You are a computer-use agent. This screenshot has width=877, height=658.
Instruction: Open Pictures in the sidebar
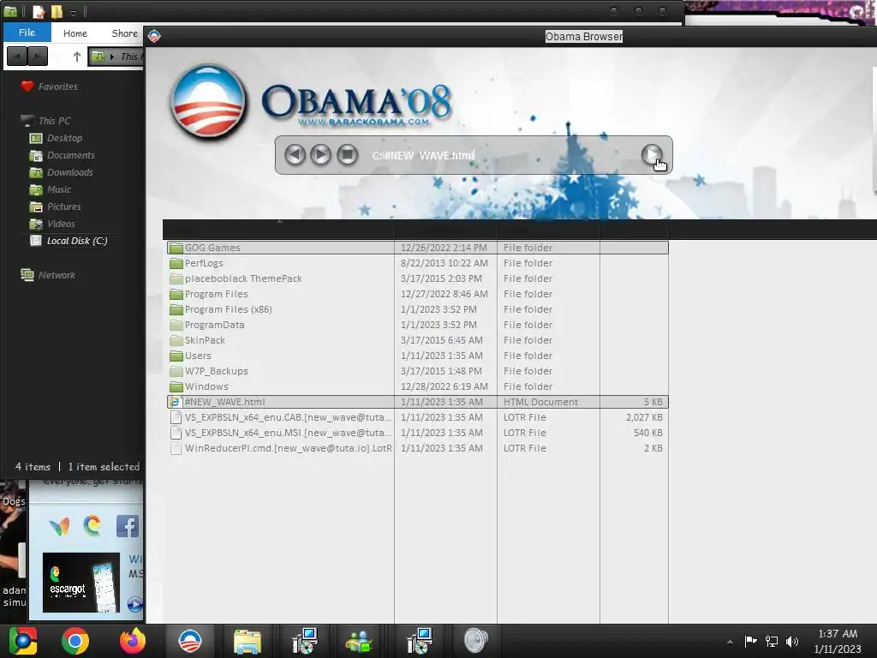63,206
